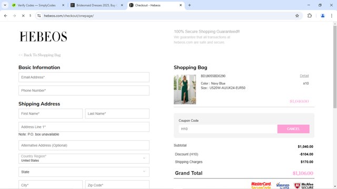The image size is (337, 189).
Task: Focus the Phone Number field
Action: [x=84, y=90]
